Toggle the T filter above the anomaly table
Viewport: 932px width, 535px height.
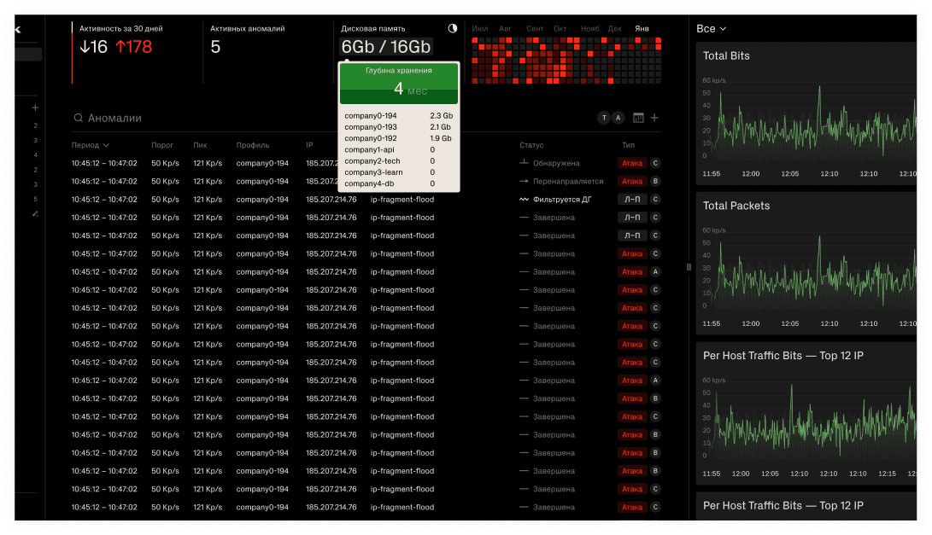click(604, 117)
